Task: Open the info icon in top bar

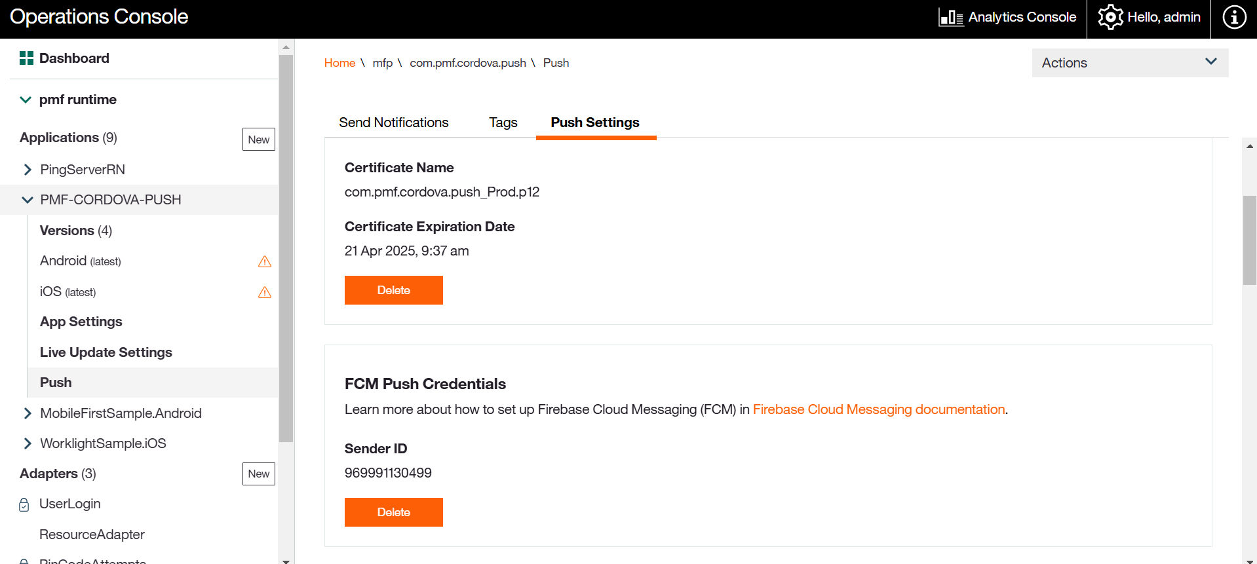Action: (x=1234, y=18)
